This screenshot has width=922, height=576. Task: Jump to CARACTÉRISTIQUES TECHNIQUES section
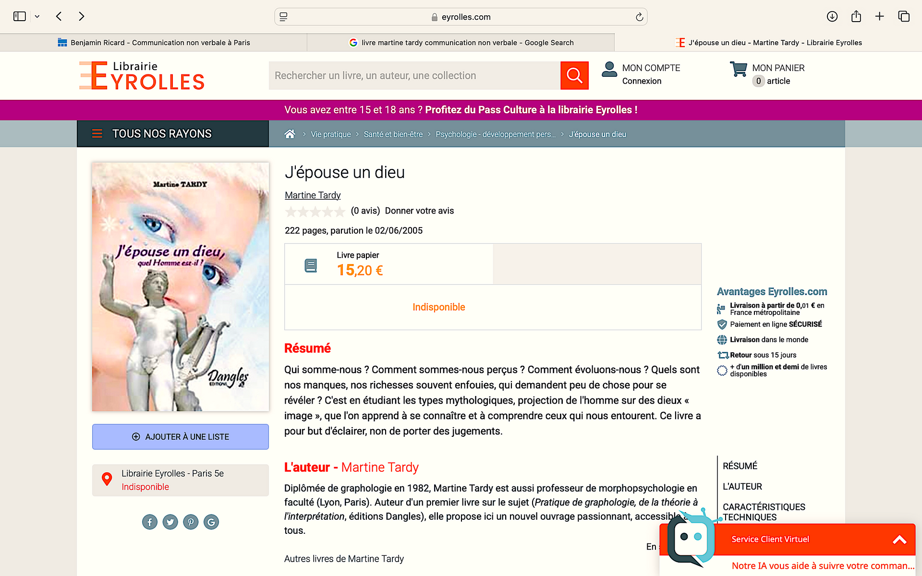[764, 512]
